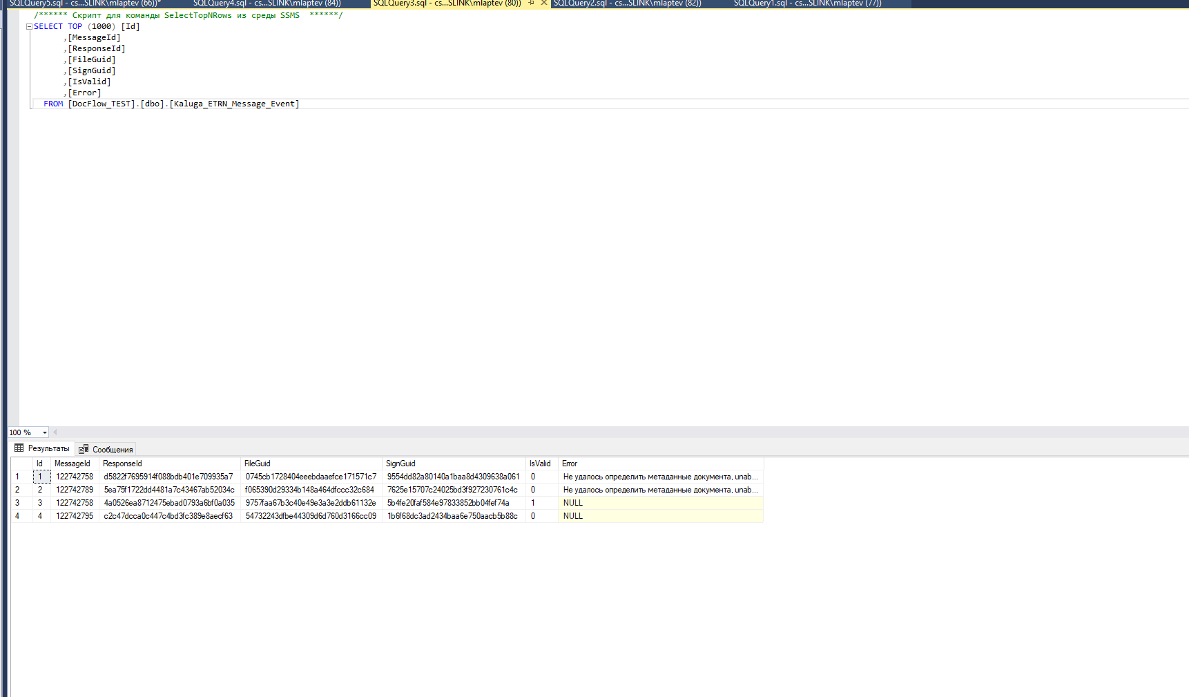Click the Error message cell in row 1

661,477
